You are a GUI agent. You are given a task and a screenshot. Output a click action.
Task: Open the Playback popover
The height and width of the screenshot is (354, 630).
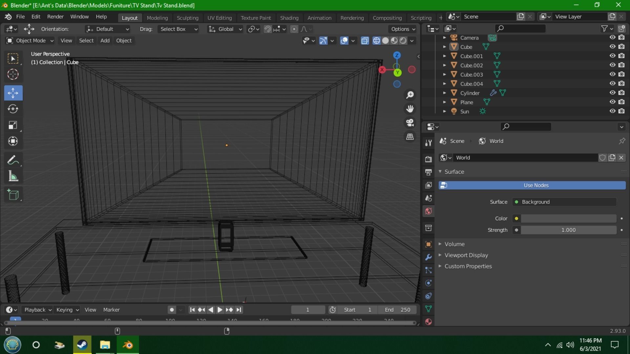37,310
